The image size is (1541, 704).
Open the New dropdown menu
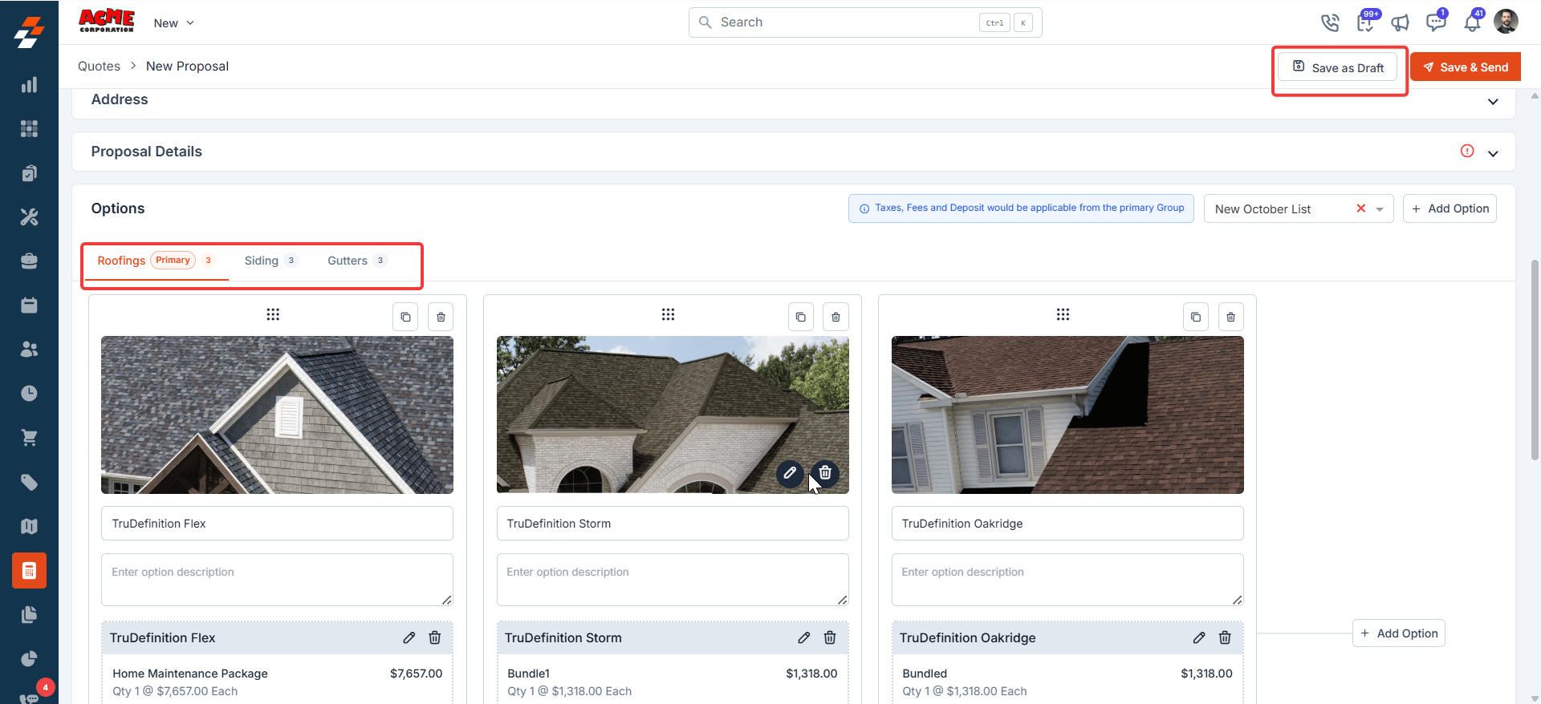coord(174,23)
